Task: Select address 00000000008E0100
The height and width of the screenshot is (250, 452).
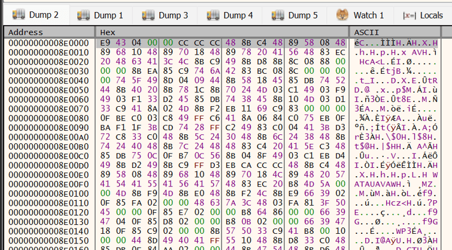Action: (48, 194)
